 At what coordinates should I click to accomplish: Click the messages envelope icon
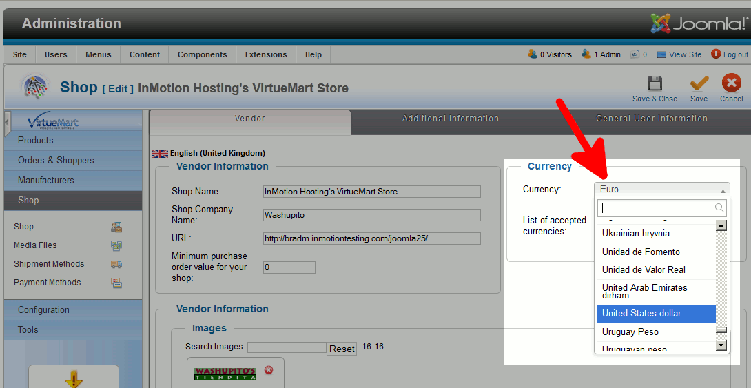635,54
